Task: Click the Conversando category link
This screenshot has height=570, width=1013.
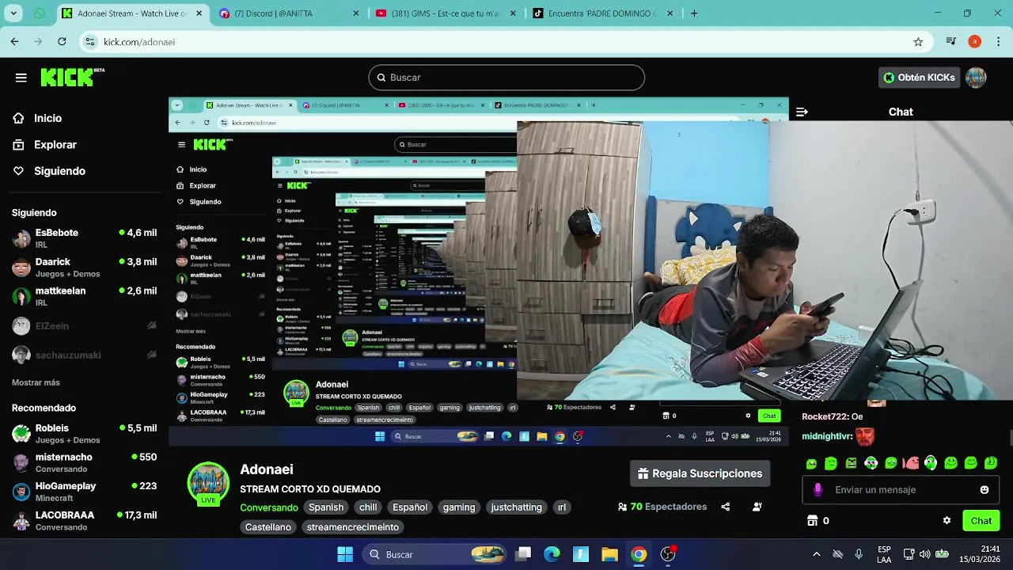Action: pyautogui.click(x=269, y=507)
